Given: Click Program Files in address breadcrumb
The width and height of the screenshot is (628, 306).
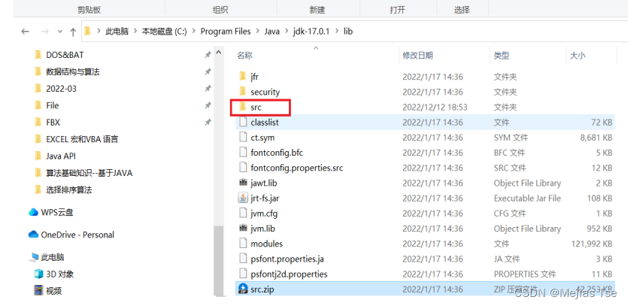Looking at the screenshot, I should [226, 32].
